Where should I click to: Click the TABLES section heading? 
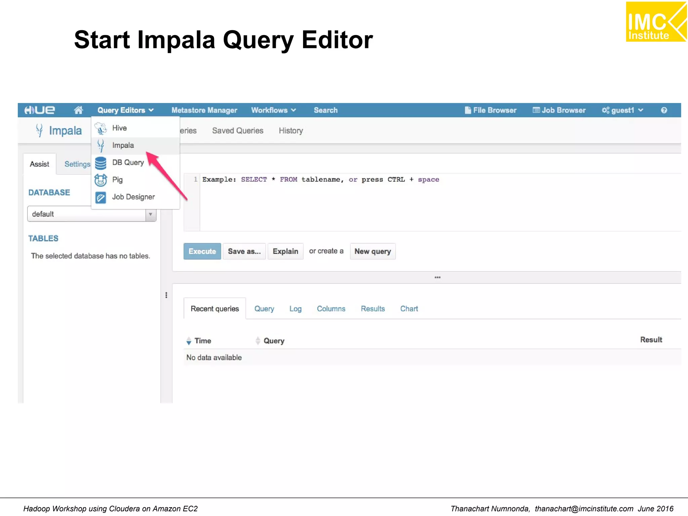click(43, 238)
